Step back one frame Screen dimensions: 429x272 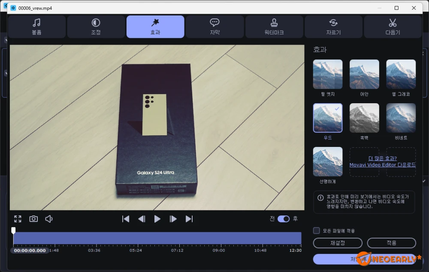[x=142, y=219]
